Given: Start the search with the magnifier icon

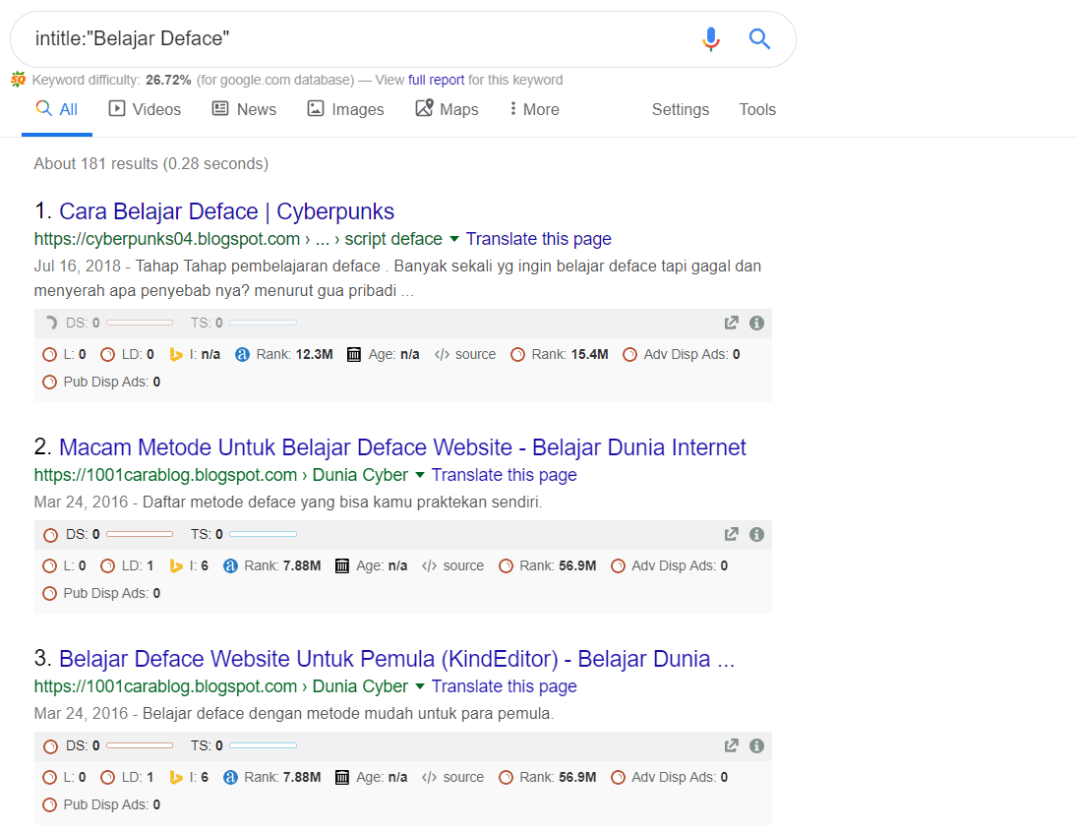Looking at the screenshot, I should tap(759, 39).
